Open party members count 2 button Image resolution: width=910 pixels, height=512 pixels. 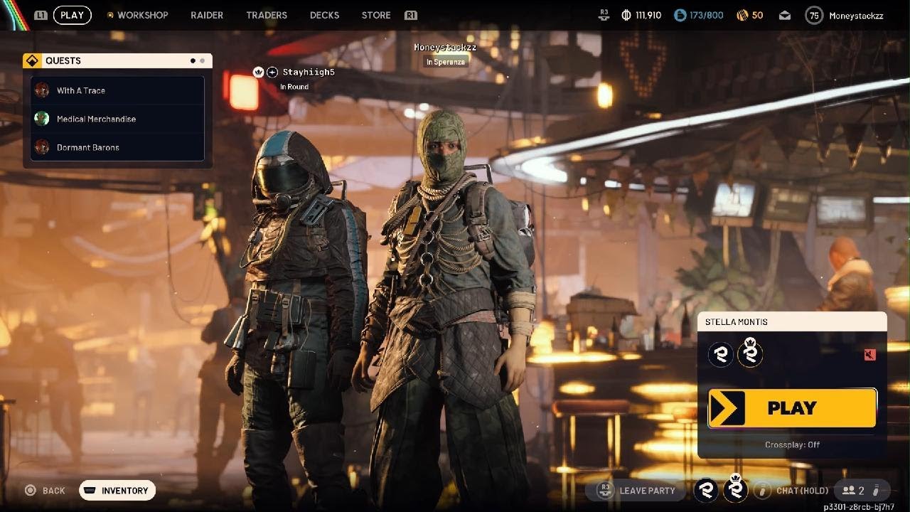tap(861, 490)
